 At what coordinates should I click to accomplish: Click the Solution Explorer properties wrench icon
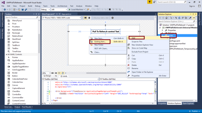click(190, 18)
